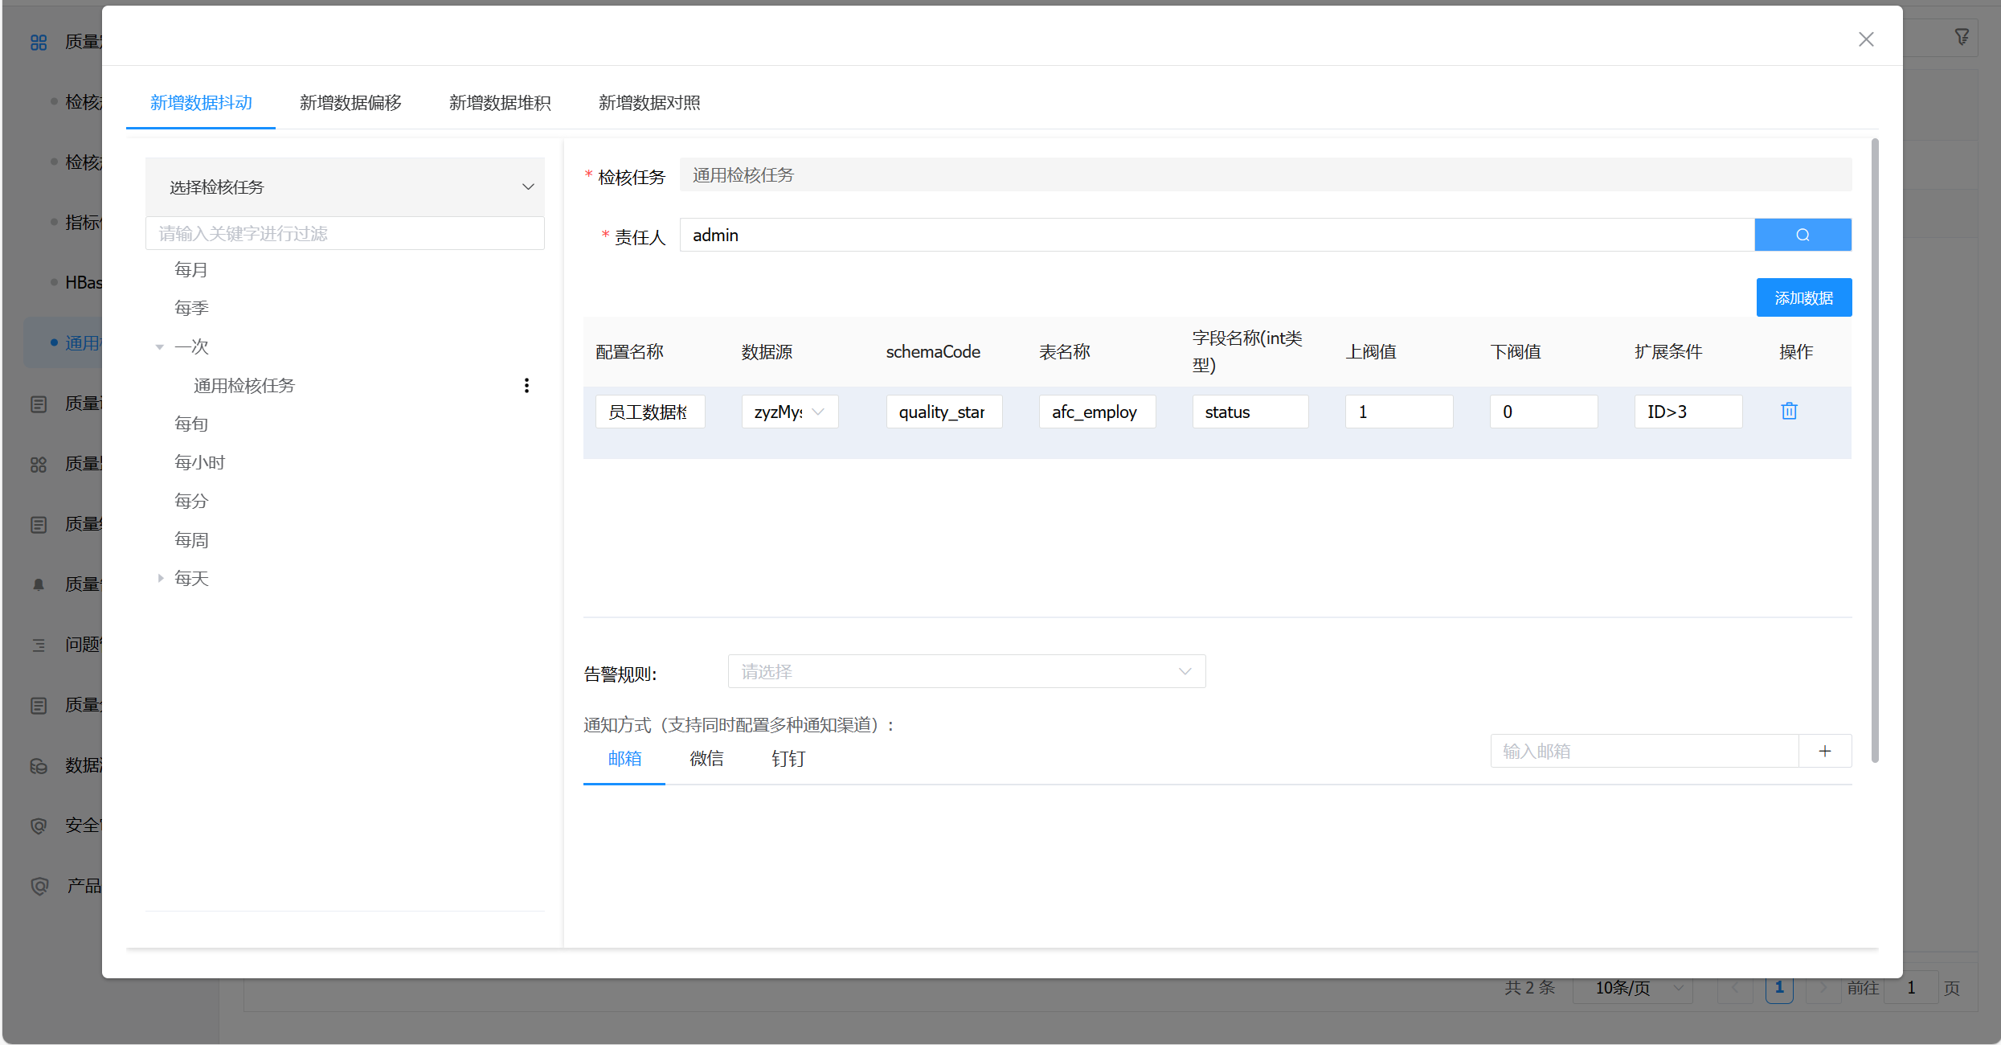This screenshot has height=1045, width=2001.
Task: Click the plus icon to add email
Action: (x=1825, y=751)
